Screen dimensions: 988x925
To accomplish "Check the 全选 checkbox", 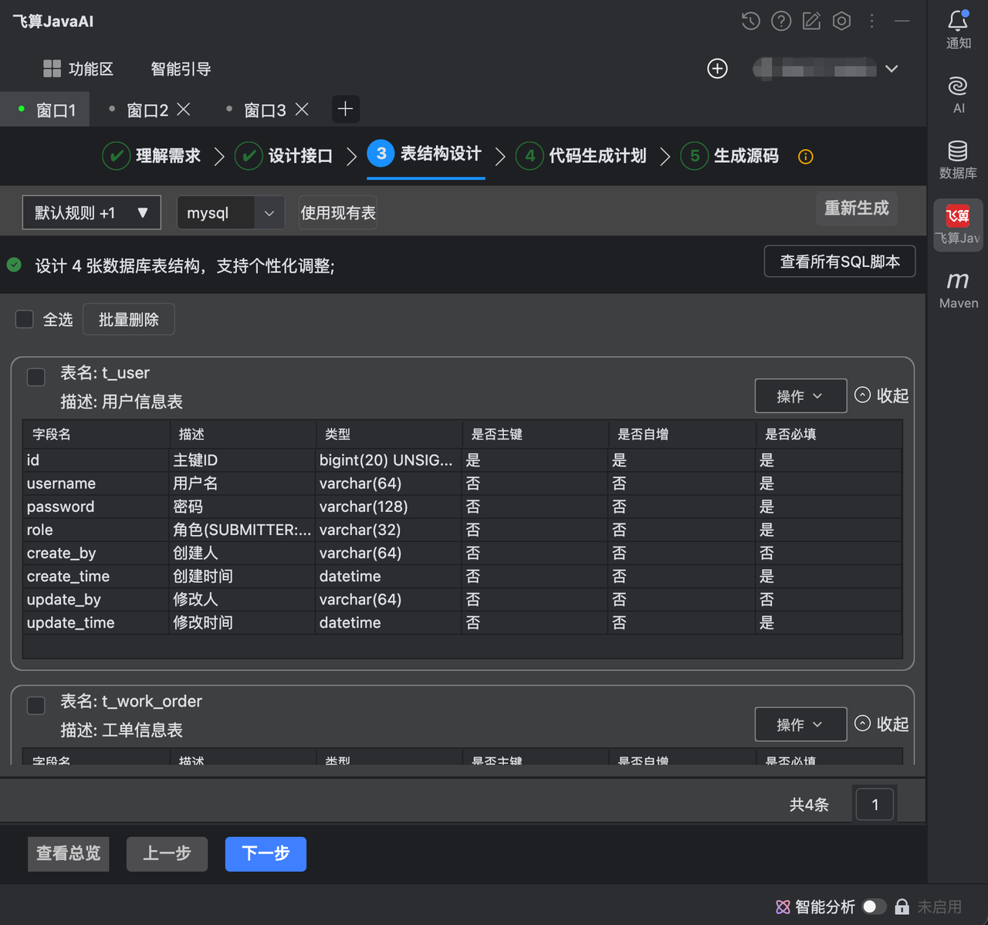I will (x=25, y=320).
